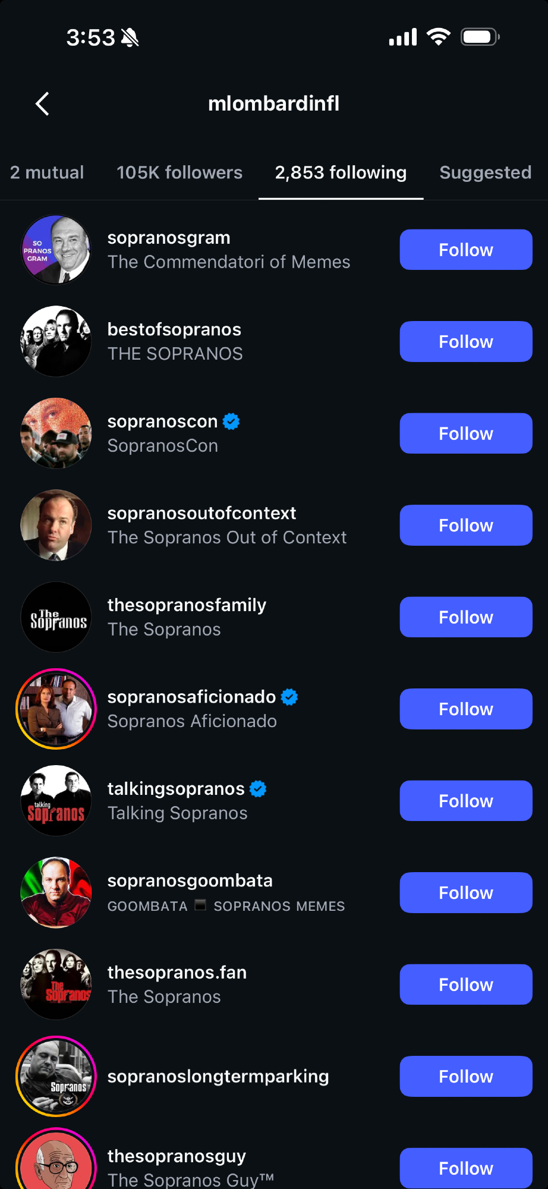
Task: Select the 2,853 following tab
Action: click(x=341, y=172)
